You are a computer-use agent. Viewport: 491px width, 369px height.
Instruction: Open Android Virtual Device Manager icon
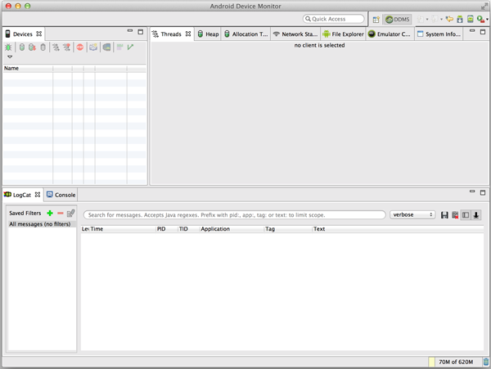(x=470, y=19)
